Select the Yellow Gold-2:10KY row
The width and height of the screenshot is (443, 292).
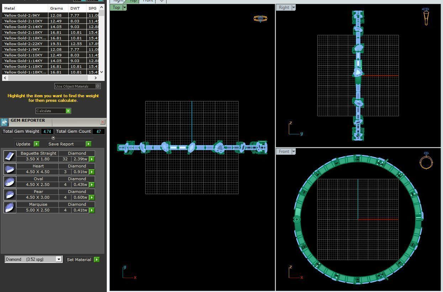point(51,21)
